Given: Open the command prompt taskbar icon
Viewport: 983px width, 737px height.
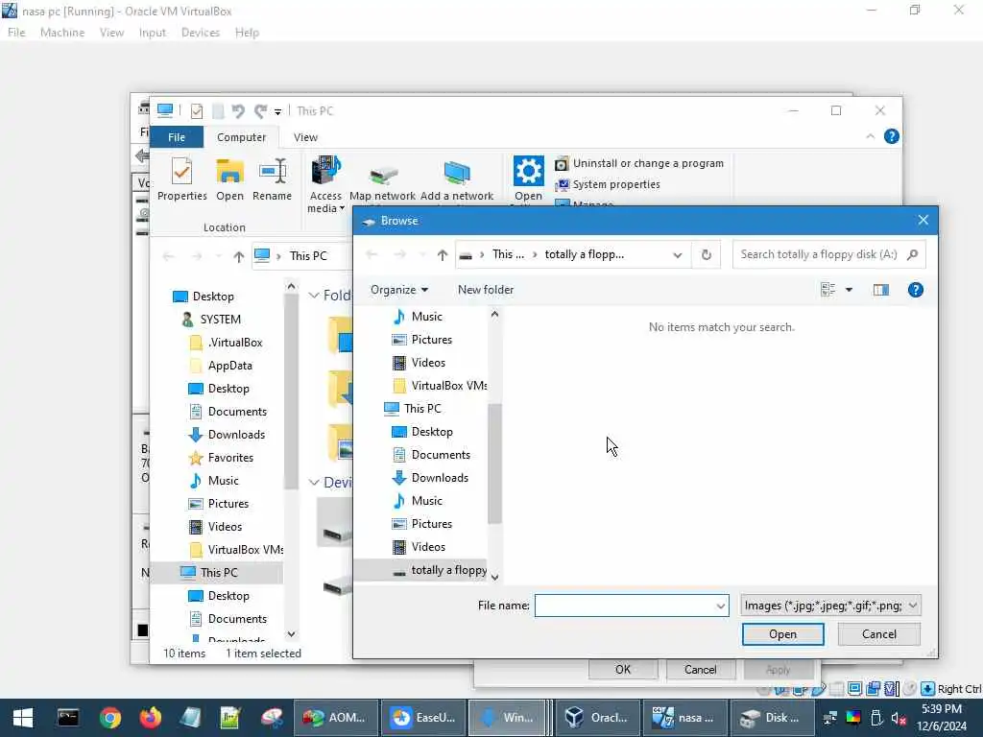Looking at the screenshot, I should [68, 718].
